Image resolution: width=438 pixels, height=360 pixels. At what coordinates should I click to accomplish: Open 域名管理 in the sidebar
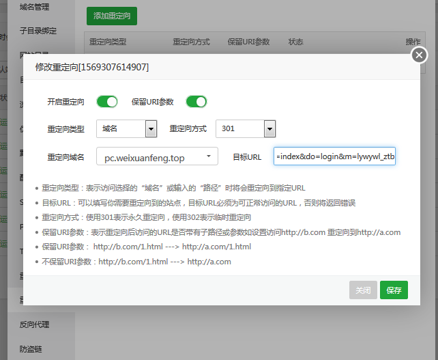click(x=34, y=7)
